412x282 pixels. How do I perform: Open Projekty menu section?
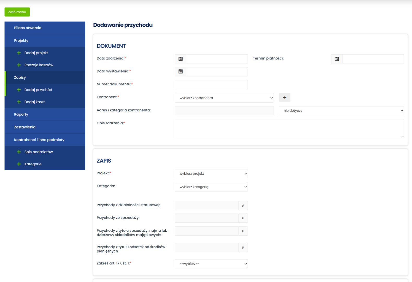pos(45,40)
